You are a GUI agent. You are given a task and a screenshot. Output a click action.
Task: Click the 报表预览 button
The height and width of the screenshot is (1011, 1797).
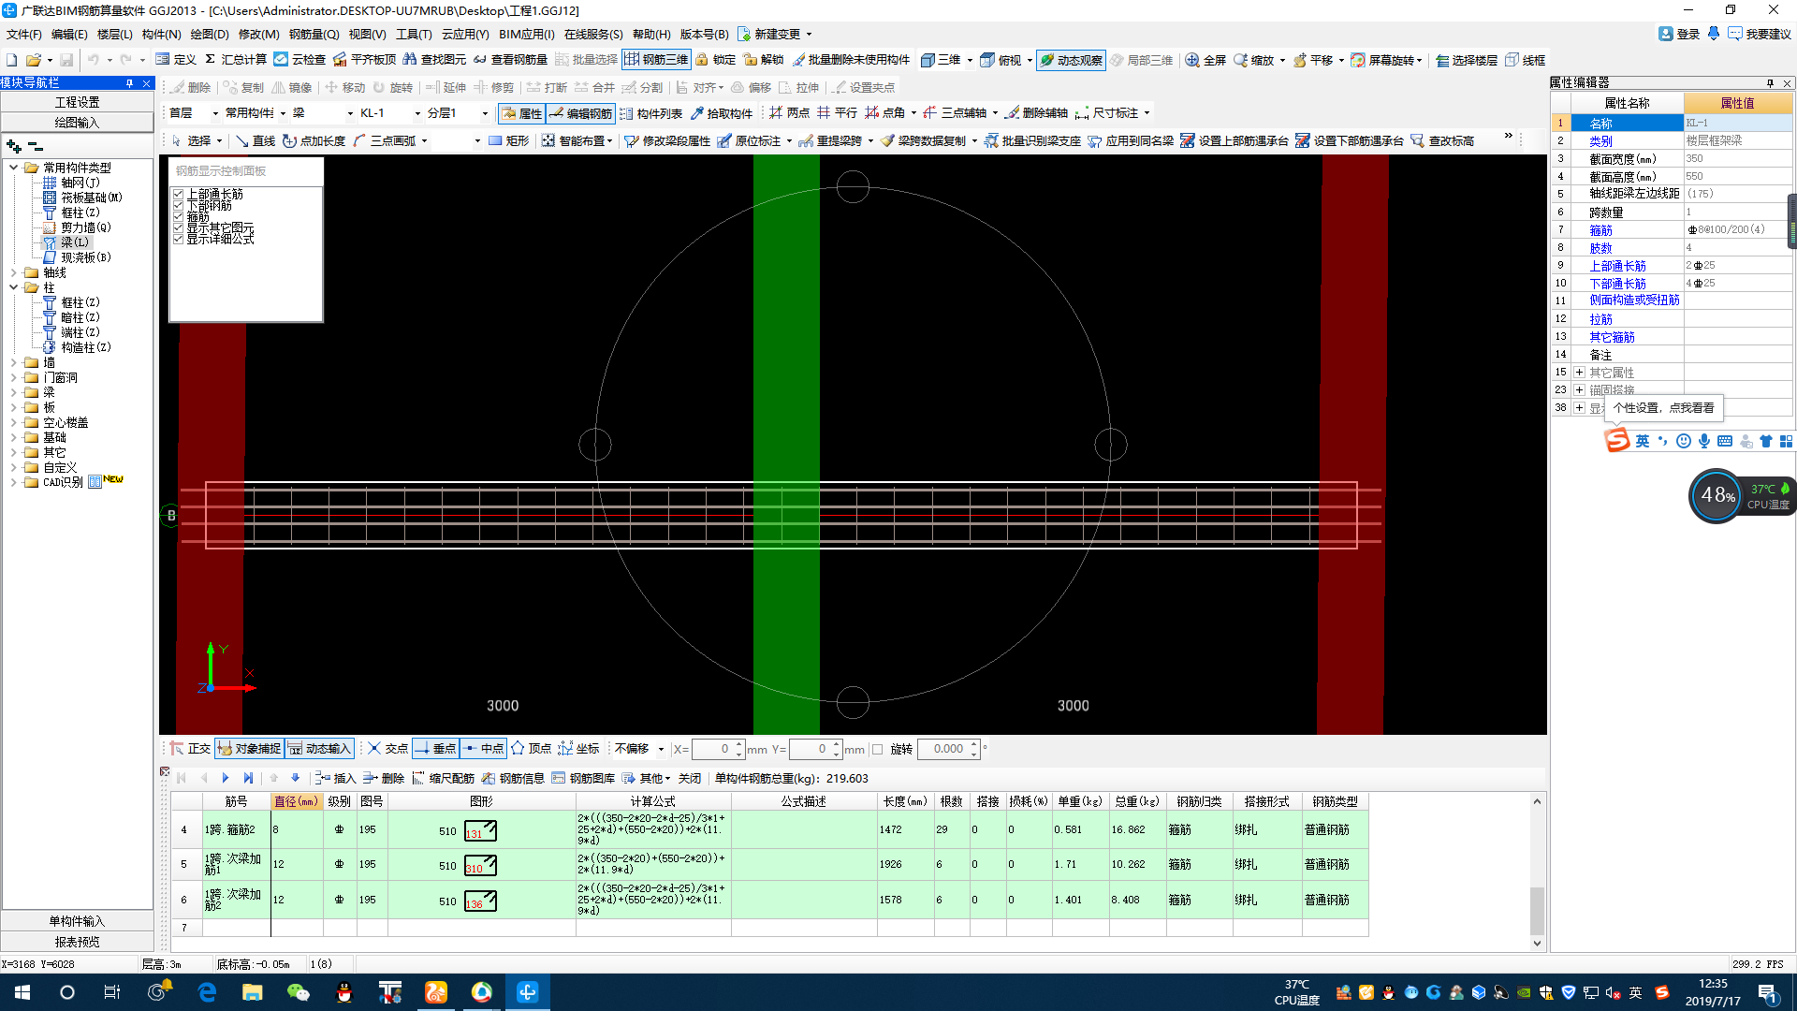(77, 942)
